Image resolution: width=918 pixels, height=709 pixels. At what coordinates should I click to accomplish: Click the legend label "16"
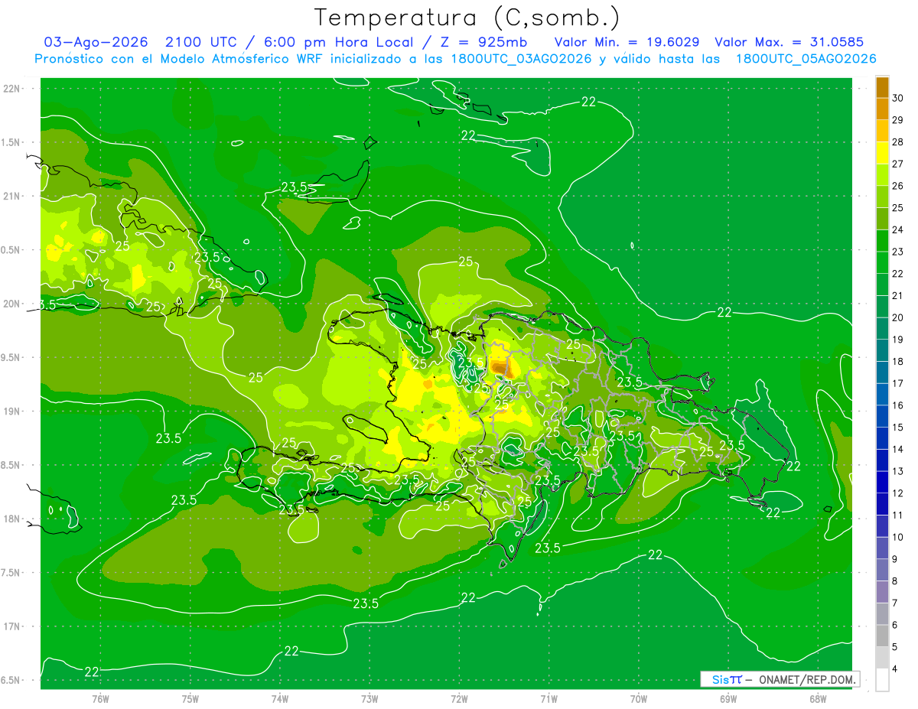click(x=898, y=405)
